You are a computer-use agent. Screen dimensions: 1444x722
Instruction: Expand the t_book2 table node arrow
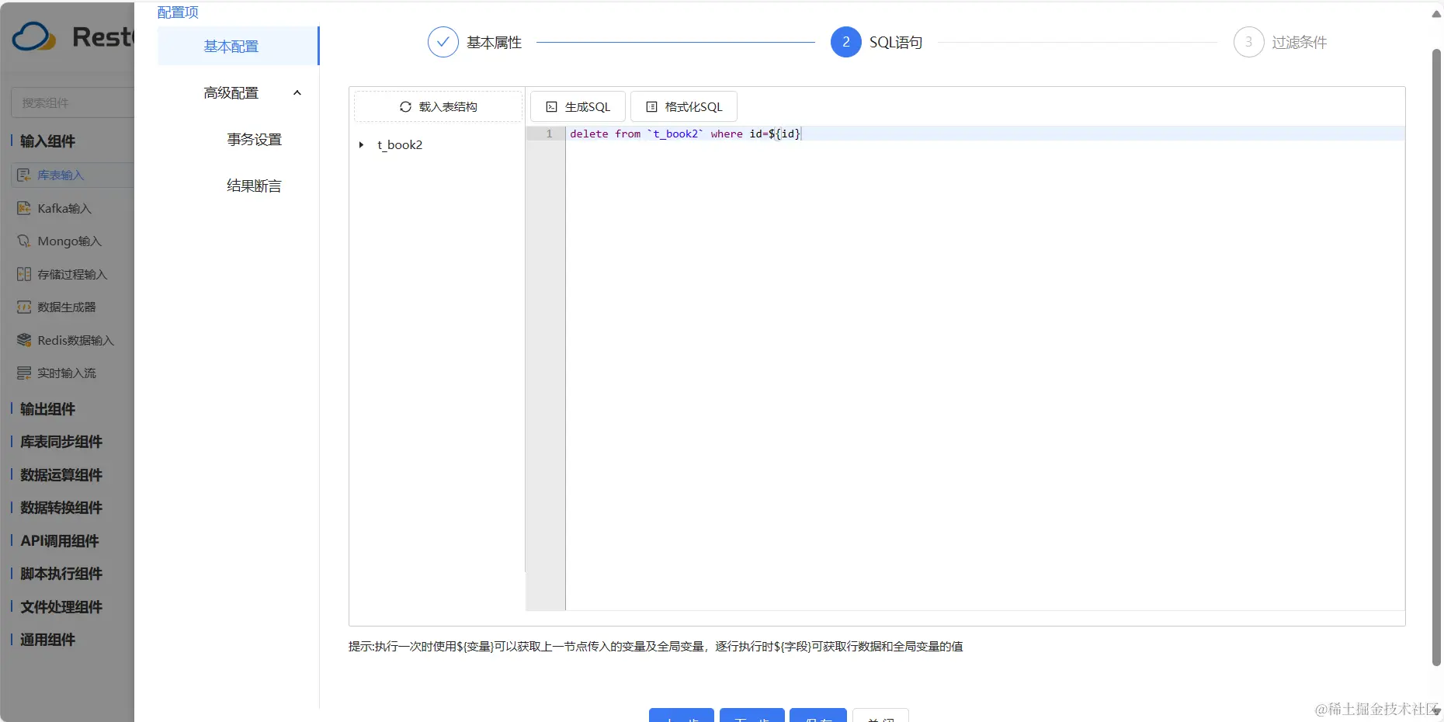pyautogui.click(x=361, y=145)
